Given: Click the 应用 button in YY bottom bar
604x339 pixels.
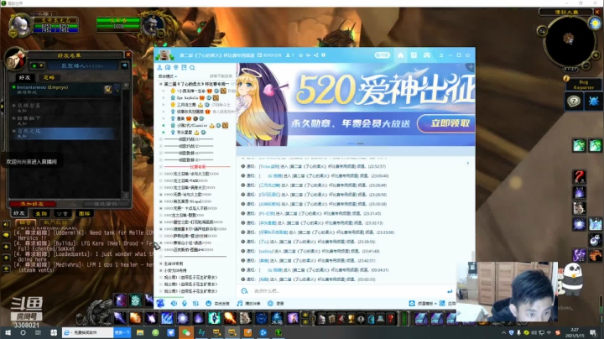Looking at the screenshot, I should 448,304.
